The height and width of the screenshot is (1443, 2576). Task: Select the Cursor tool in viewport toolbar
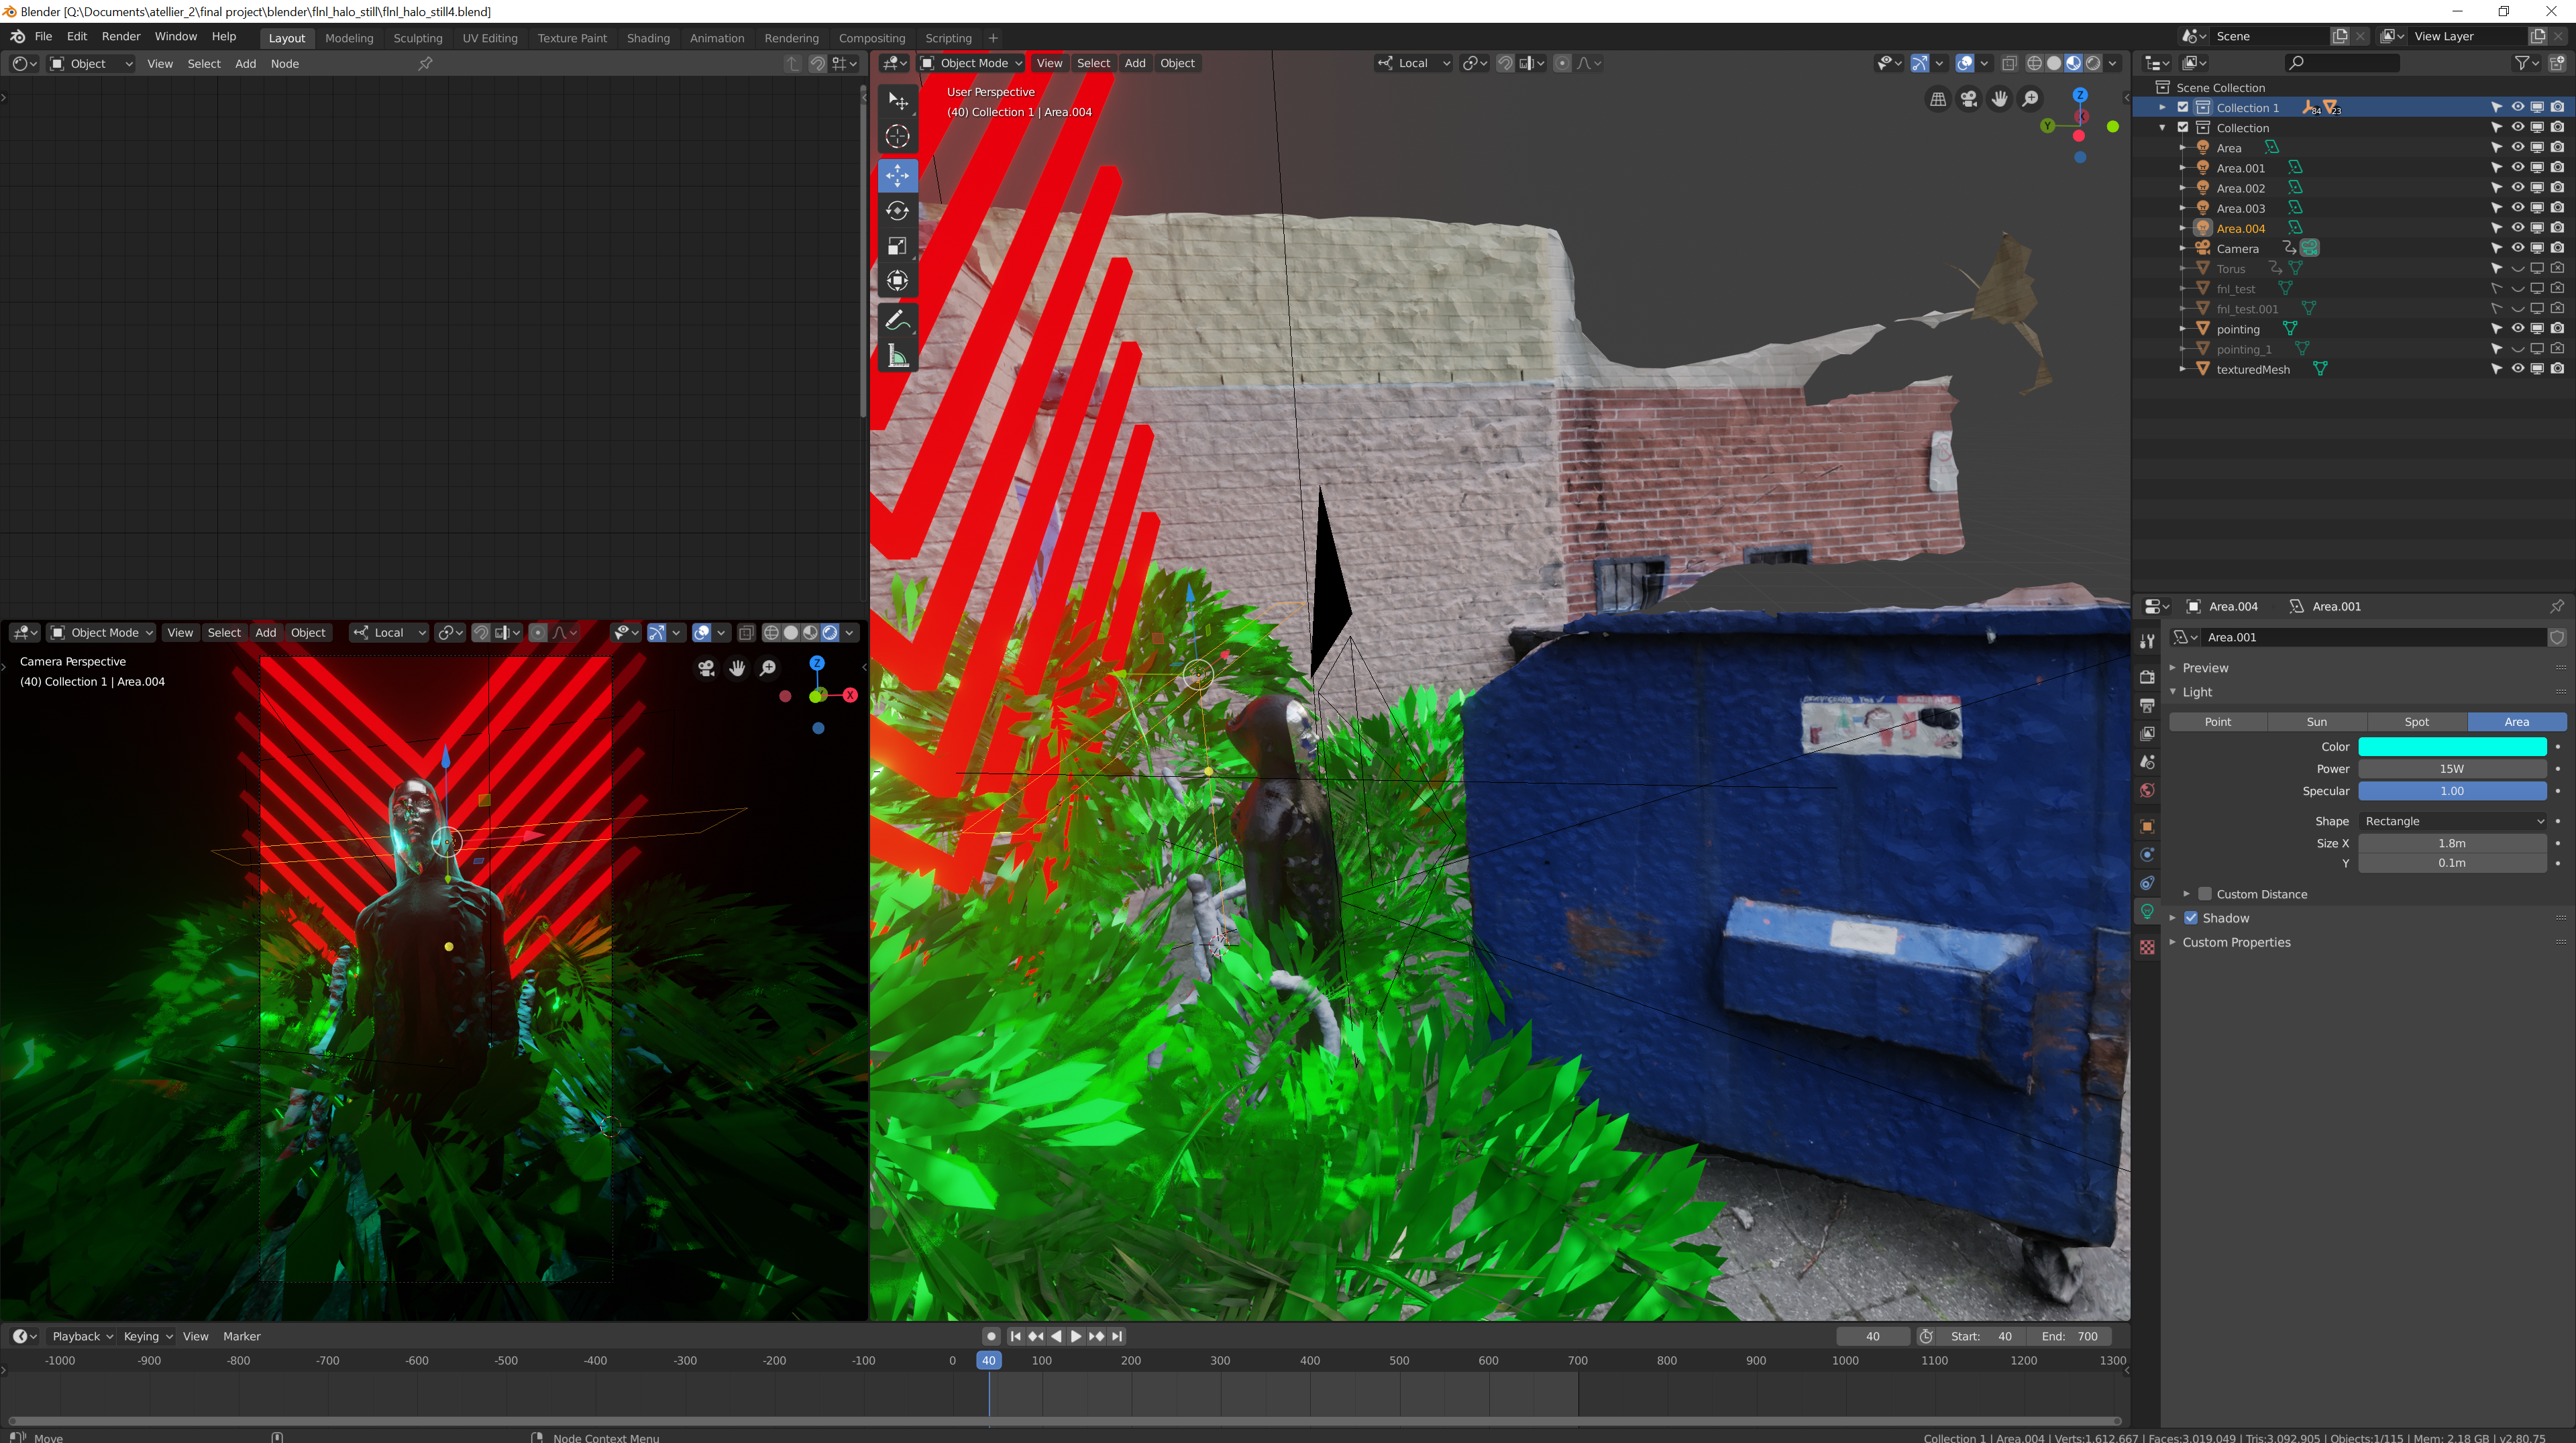point(897,136)
